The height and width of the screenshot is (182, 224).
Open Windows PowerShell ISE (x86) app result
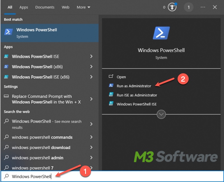[50, 77]
